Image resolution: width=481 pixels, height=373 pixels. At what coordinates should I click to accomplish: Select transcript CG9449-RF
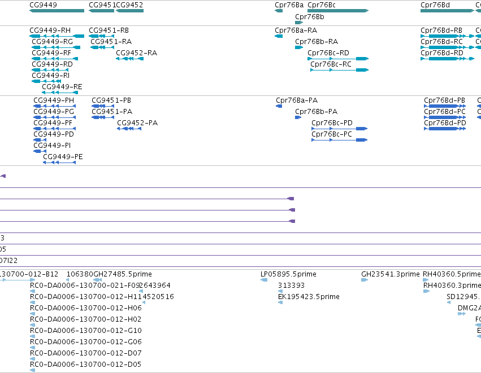(51, 53)
